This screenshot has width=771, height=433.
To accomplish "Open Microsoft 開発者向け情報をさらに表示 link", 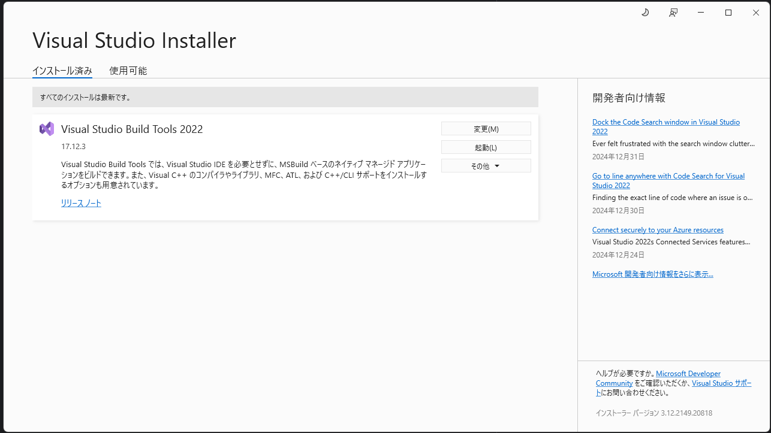I will pos(653,274).
